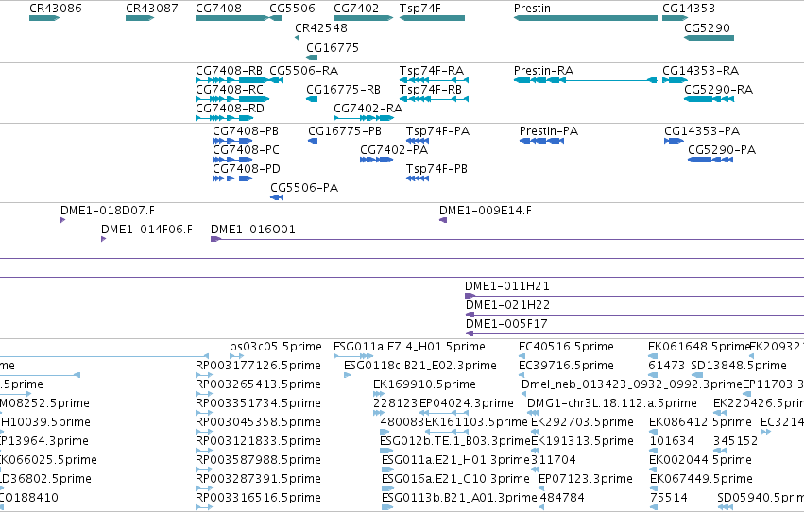Select the DME1-009E14.F clone feature
The width and height of the screenshot is (804, 512).
coord(443,220)
